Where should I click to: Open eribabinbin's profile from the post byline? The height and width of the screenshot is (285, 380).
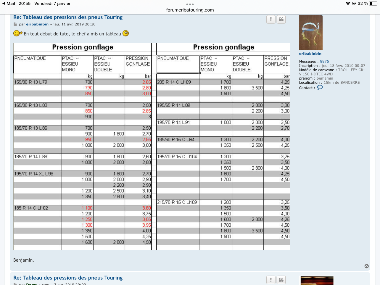pos(37,24)
